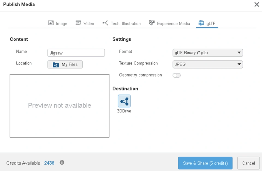The image size is (262, 171).
Task: Click the Tech. Illustration tab icon
Action: point(105,23)
